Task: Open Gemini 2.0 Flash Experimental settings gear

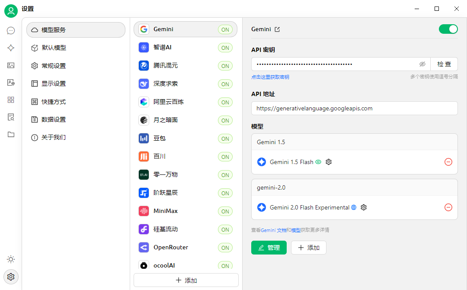Action: coord(364,207)
